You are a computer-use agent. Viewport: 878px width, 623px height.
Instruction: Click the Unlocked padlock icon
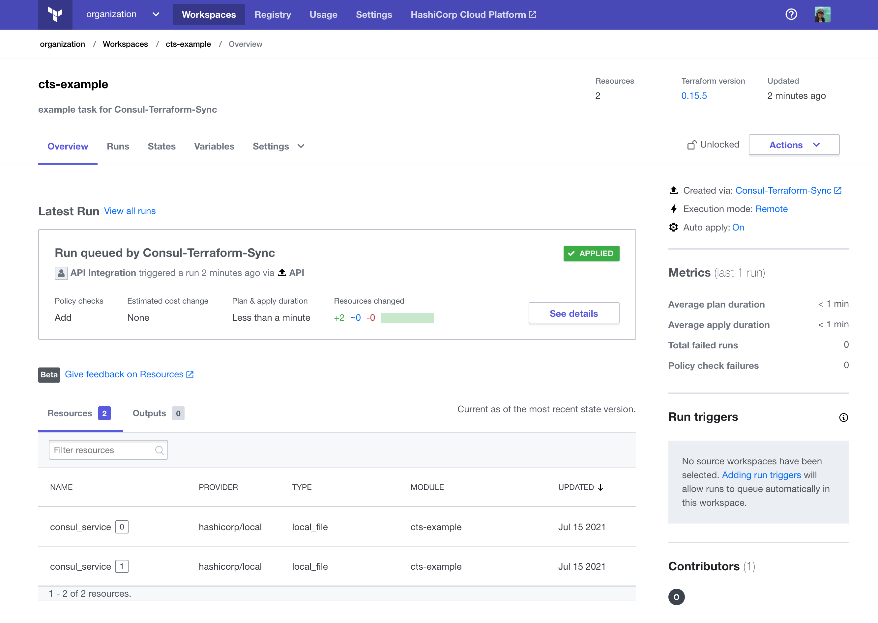click(691, 145)
